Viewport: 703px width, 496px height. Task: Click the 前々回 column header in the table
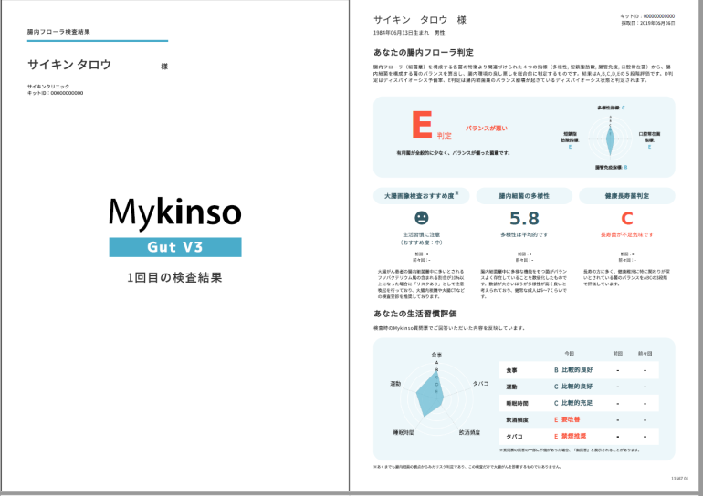coord(645,353)
